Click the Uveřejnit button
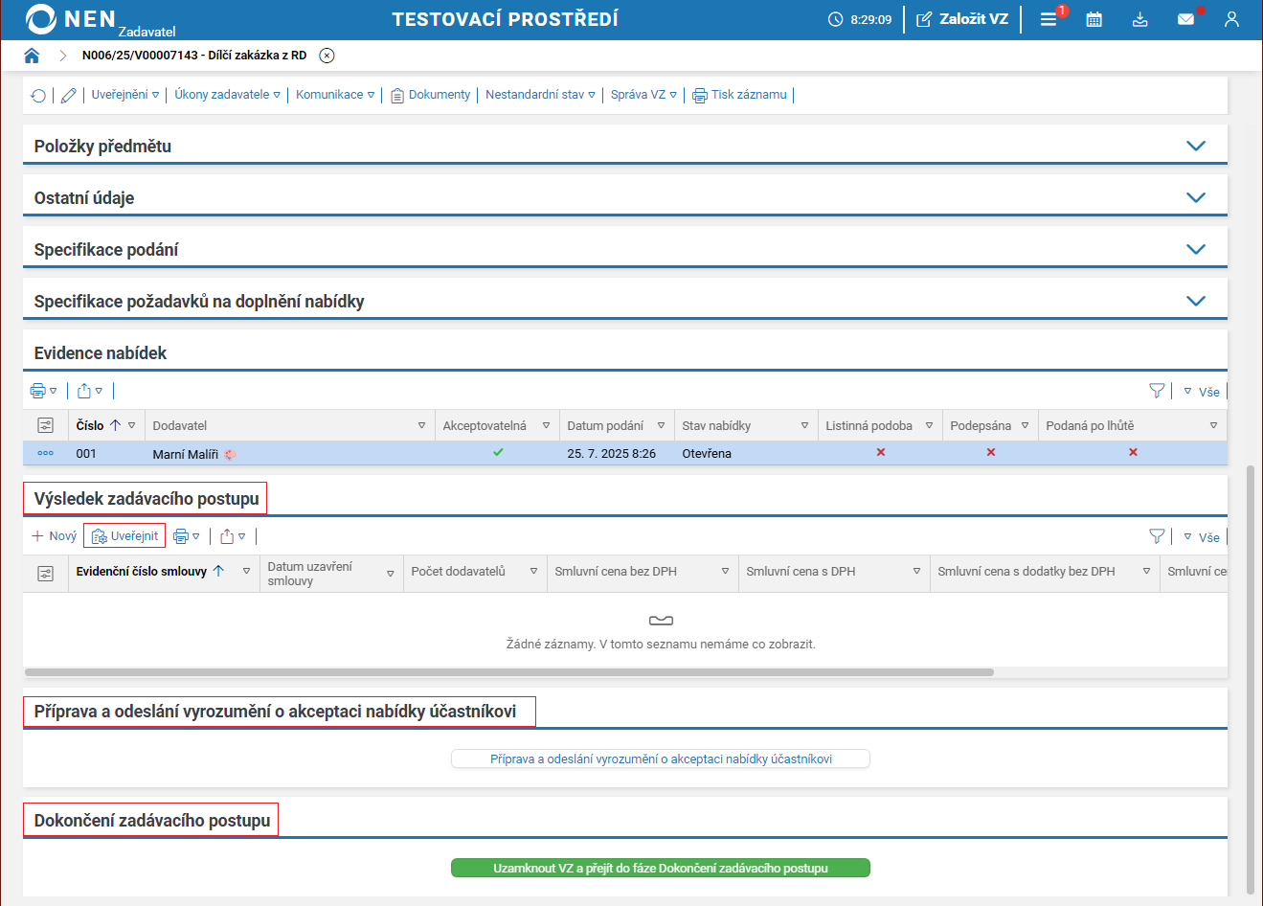Viewport: 1263px width, 906px height. tap(124, 536)
